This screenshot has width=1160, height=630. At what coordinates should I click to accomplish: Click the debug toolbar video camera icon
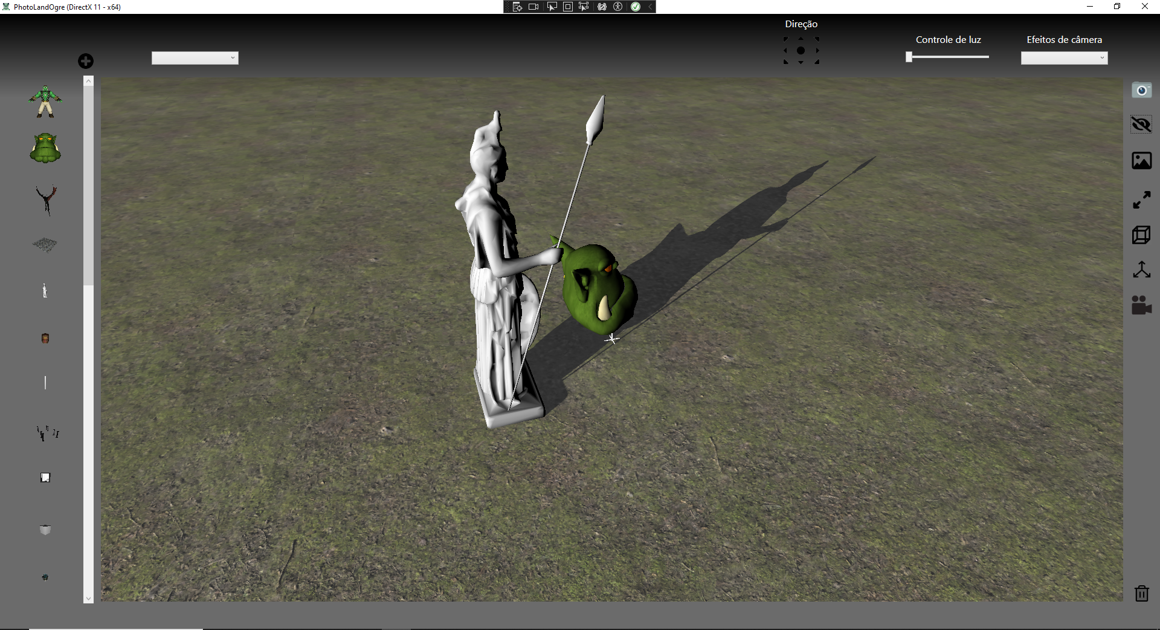point(533,7)
